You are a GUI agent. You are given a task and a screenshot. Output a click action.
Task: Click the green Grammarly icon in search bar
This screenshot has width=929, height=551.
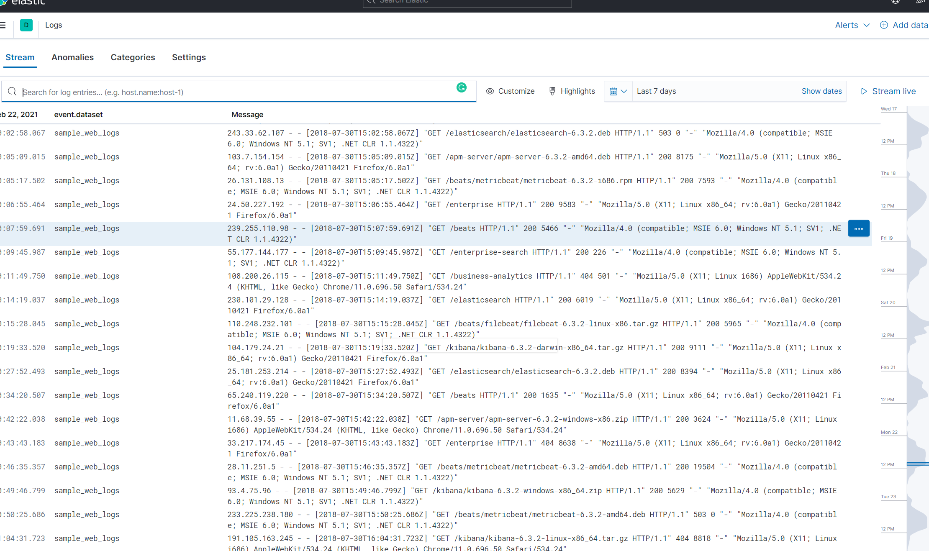(x=462, y=87)
